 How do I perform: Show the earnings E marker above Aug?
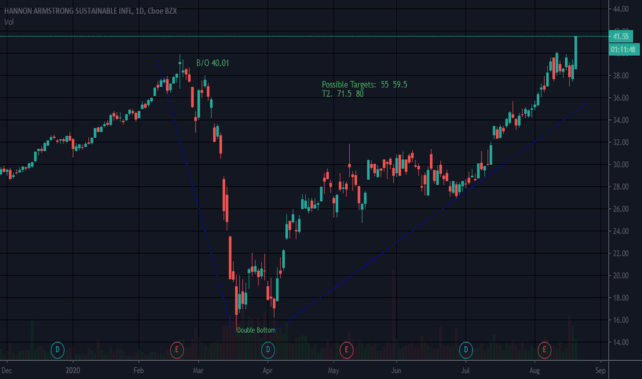pos(545,350)
